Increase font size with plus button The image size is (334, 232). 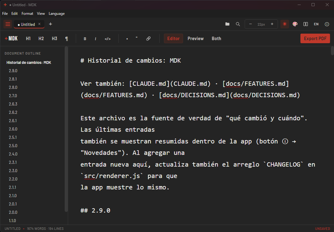(x=272, y=24)
